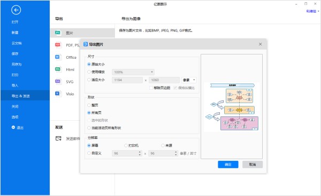This screenshot has width=321, height=196.
Task: Click 导入 in the sidebar
Action: pos(15,85)
